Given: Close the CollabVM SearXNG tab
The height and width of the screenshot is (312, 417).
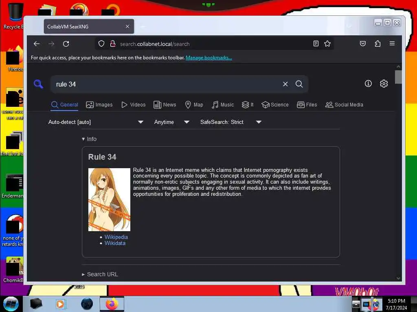Looking at the screenshot, I should (x=127, y=26).
